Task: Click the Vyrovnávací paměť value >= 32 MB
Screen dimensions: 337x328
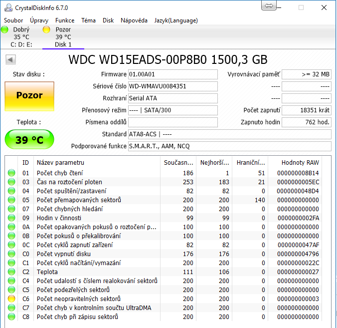Action: [x=307, y=74]
